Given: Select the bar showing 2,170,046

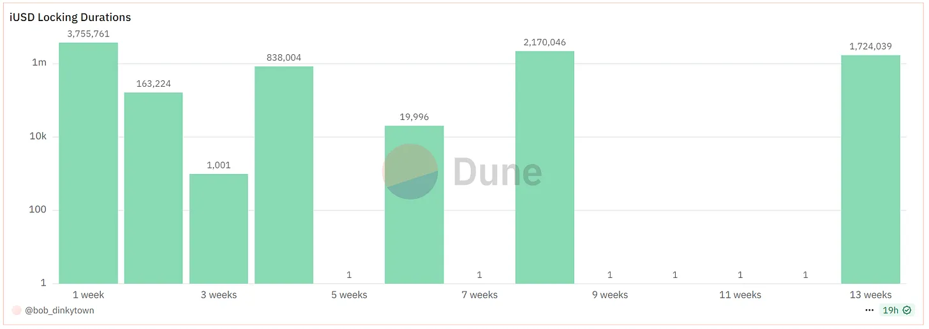Looking at the screenshot, I should [545, 168].
